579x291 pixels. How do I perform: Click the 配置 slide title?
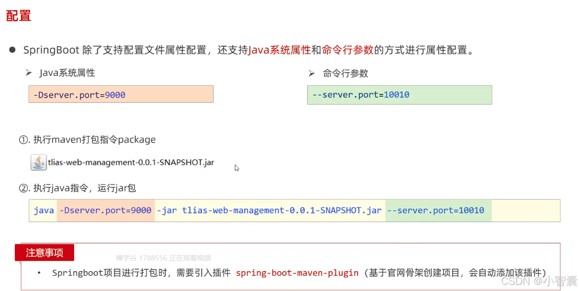[19, 16]
